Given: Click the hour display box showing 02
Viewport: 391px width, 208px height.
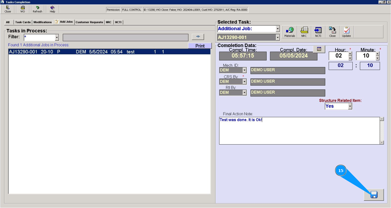Looking at the screenshot, I should (x=340, y=66).
